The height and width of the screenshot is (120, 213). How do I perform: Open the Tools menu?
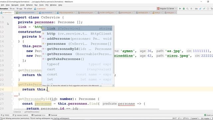click(41, 5)
